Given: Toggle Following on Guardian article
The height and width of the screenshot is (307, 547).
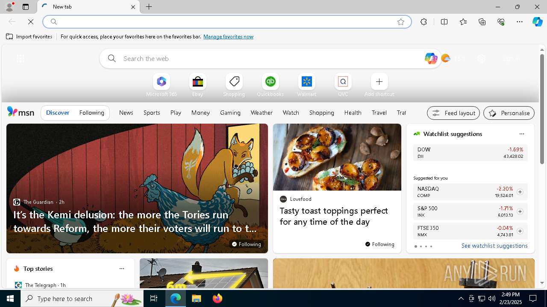Looking at the screenshot, I should click(x=247, y=244).
